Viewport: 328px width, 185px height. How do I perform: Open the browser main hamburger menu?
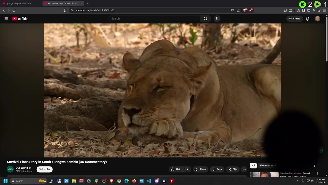pyautogui.click(x=324, y=10)
